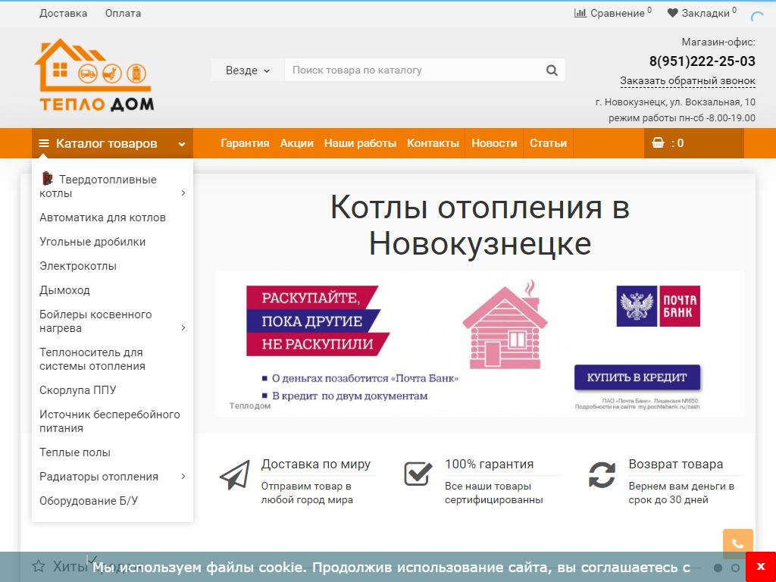Select the second carousel dot

point(735,568)
